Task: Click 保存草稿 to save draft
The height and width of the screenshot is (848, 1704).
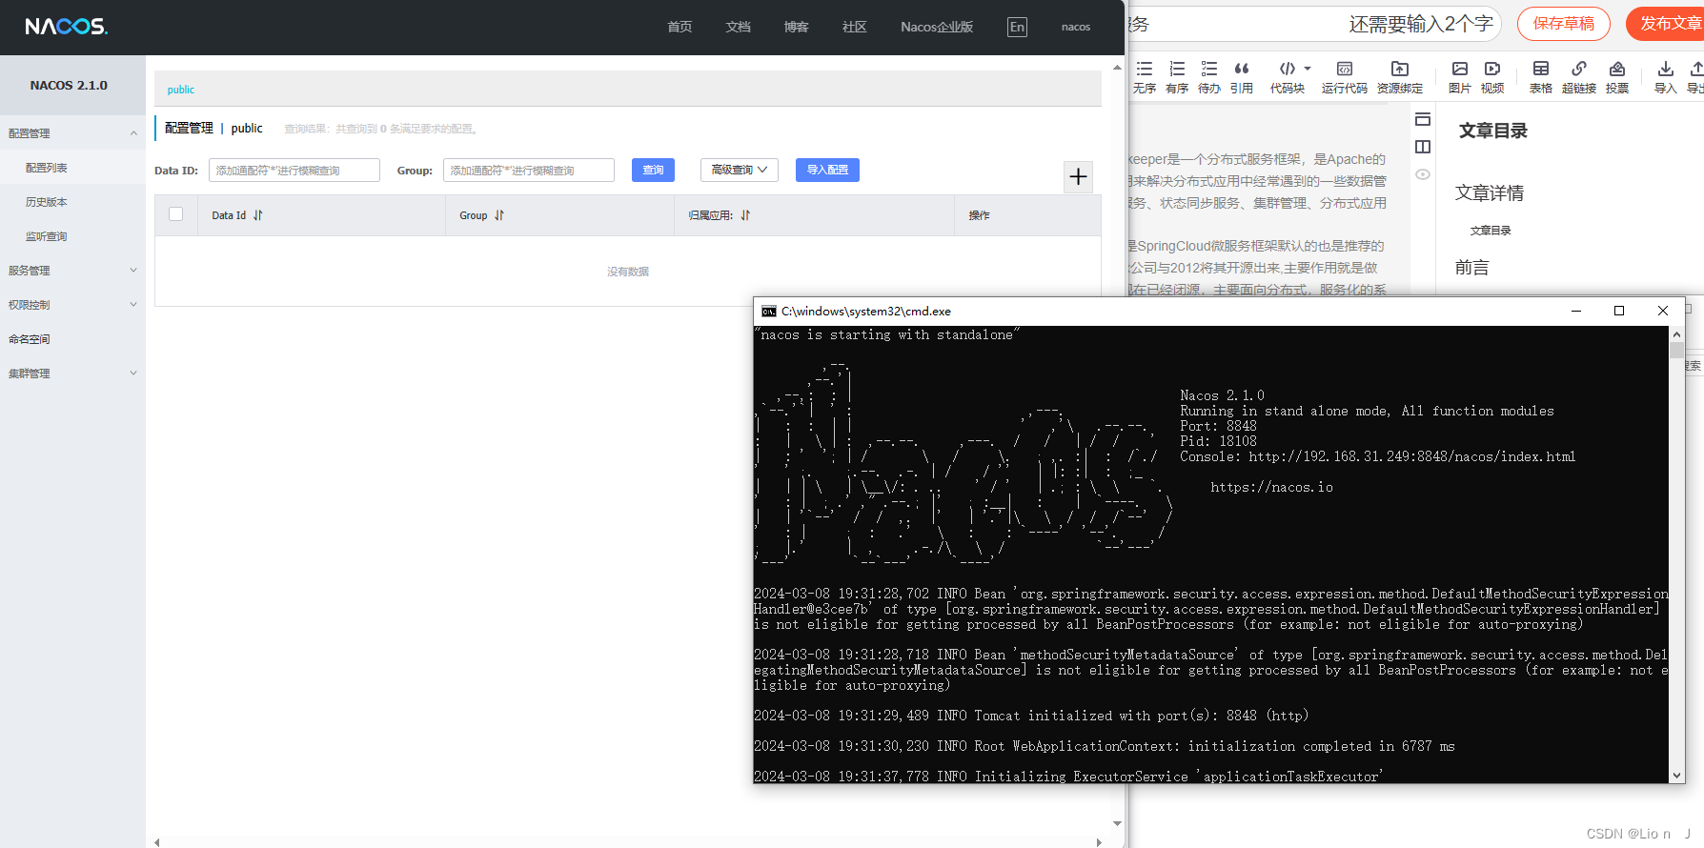Action: pos(1563,24)
